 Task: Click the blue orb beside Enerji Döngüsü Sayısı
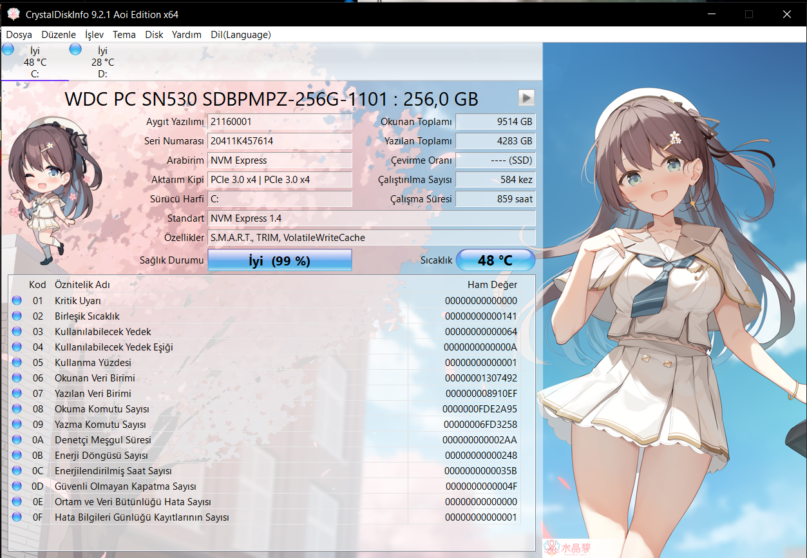click(17, 455)
